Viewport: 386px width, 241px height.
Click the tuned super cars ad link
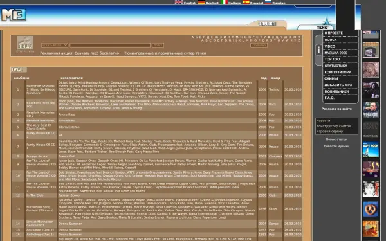pos(165,53)
